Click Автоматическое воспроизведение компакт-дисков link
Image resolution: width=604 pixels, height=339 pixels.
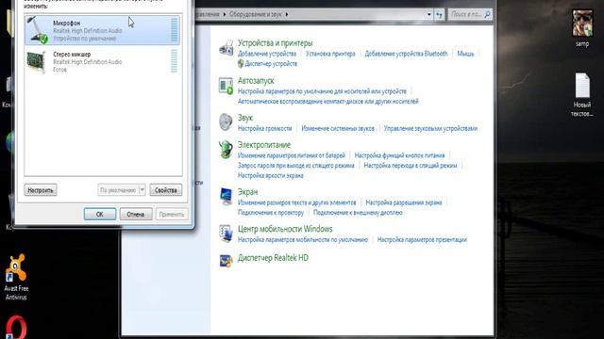pyautogui.click(x=327, y=101)
